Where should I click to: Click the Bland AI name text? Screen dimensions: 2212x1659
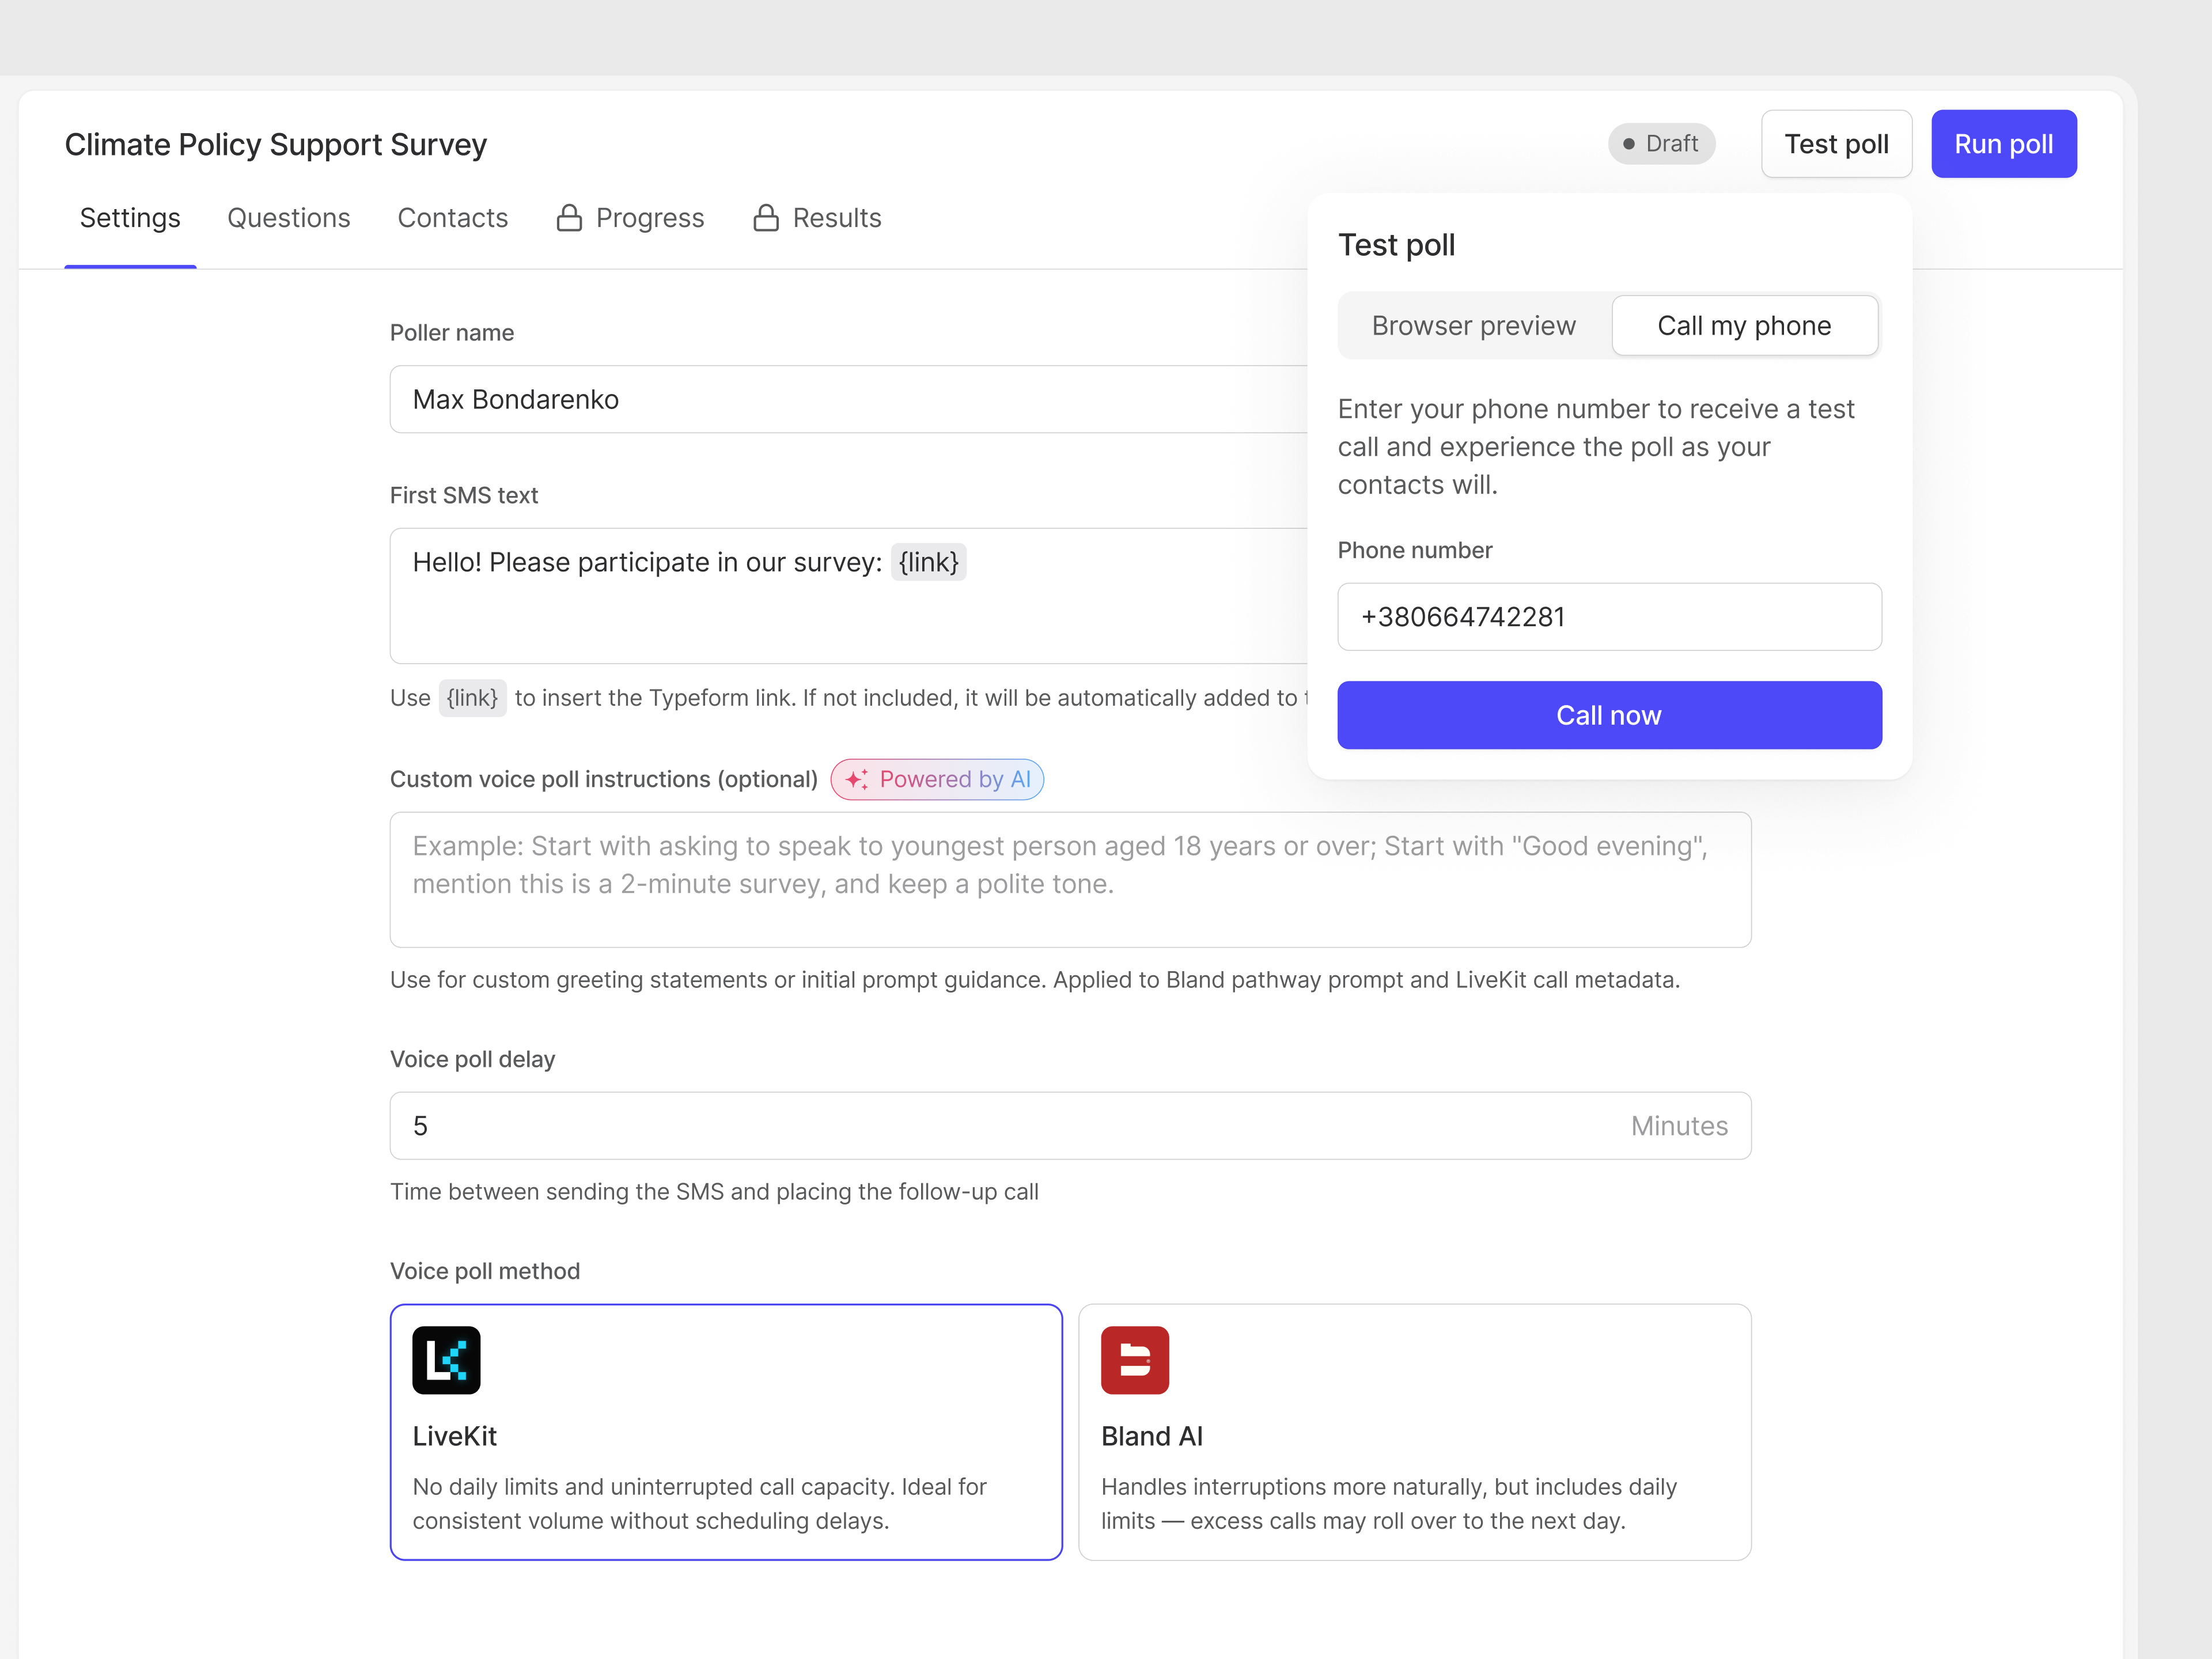point(1152,1436)
